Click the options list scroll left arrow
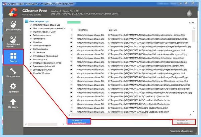This screenshot has height=137, width=201. pos(26,124)
